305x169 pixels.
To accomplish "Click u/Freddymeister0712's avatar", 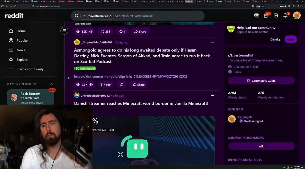I will tap(77, 95).
